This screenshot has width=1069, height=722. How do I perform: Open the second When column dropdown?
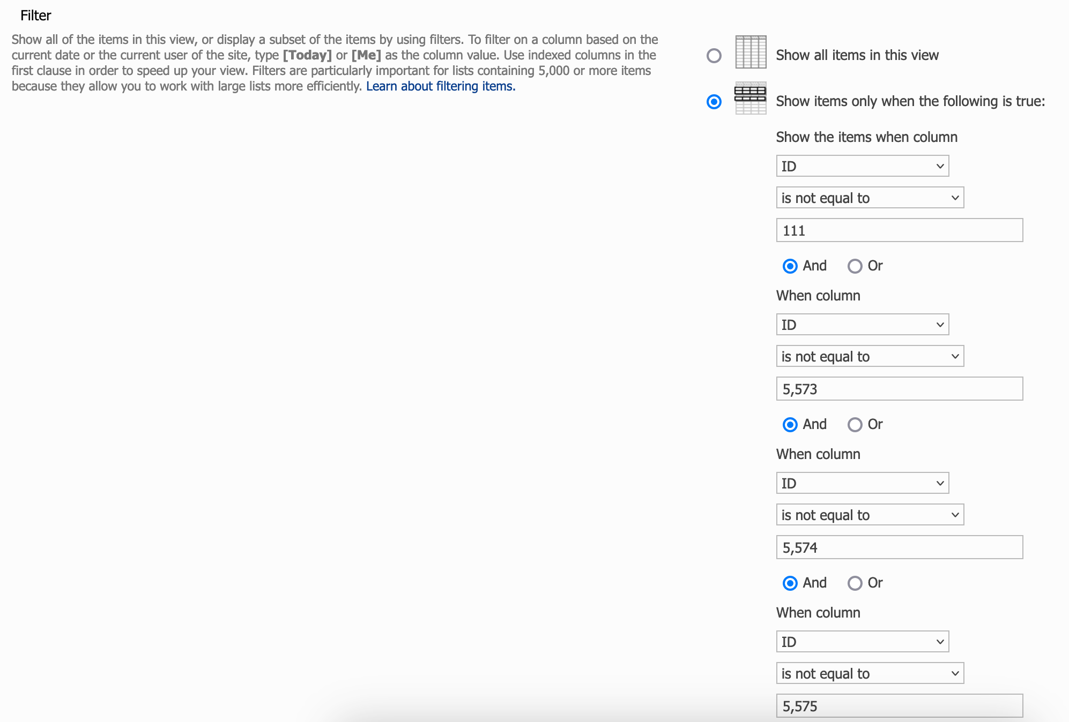coord(862,324)
